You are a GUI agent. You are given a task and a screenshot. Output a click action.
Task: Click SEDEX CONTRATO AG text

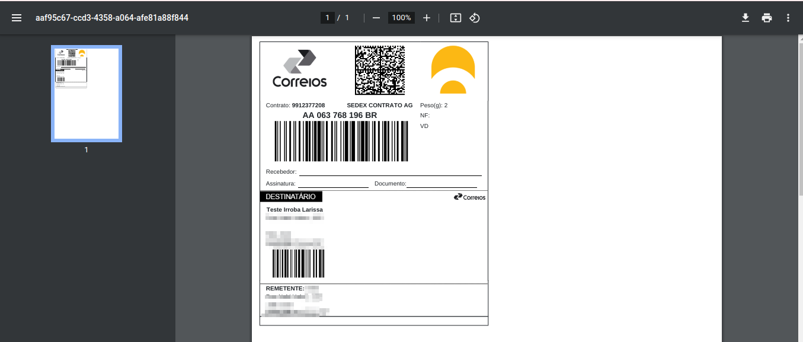pyautogui.click(x=379, y=106)
